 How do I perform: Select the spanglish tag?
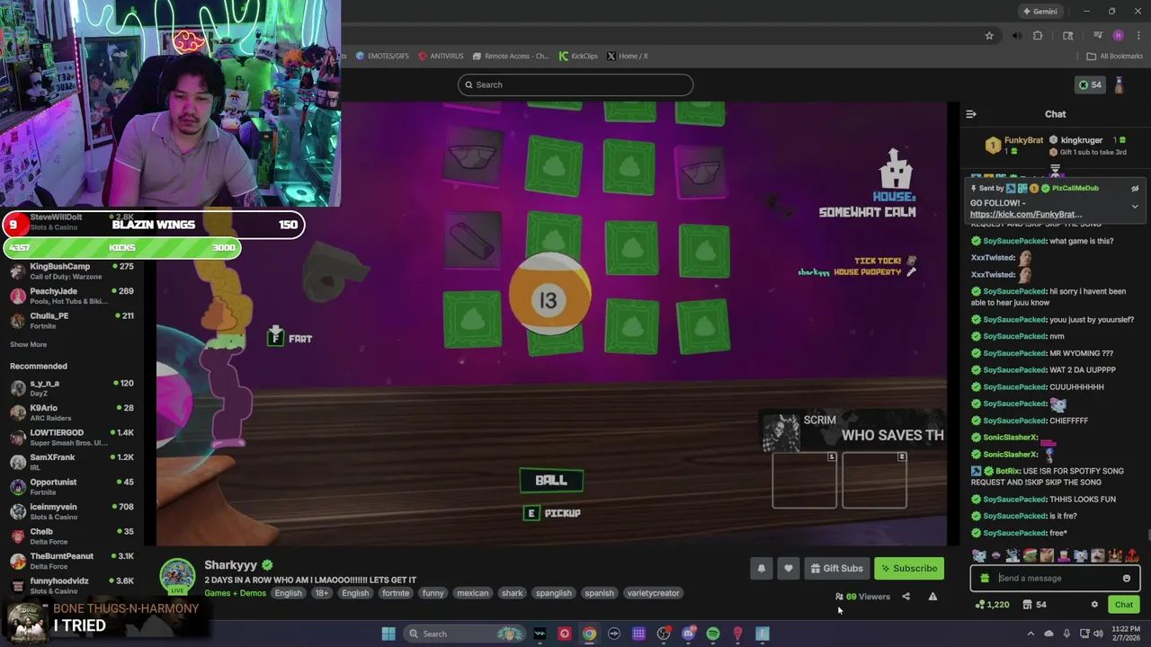point(554,593)
